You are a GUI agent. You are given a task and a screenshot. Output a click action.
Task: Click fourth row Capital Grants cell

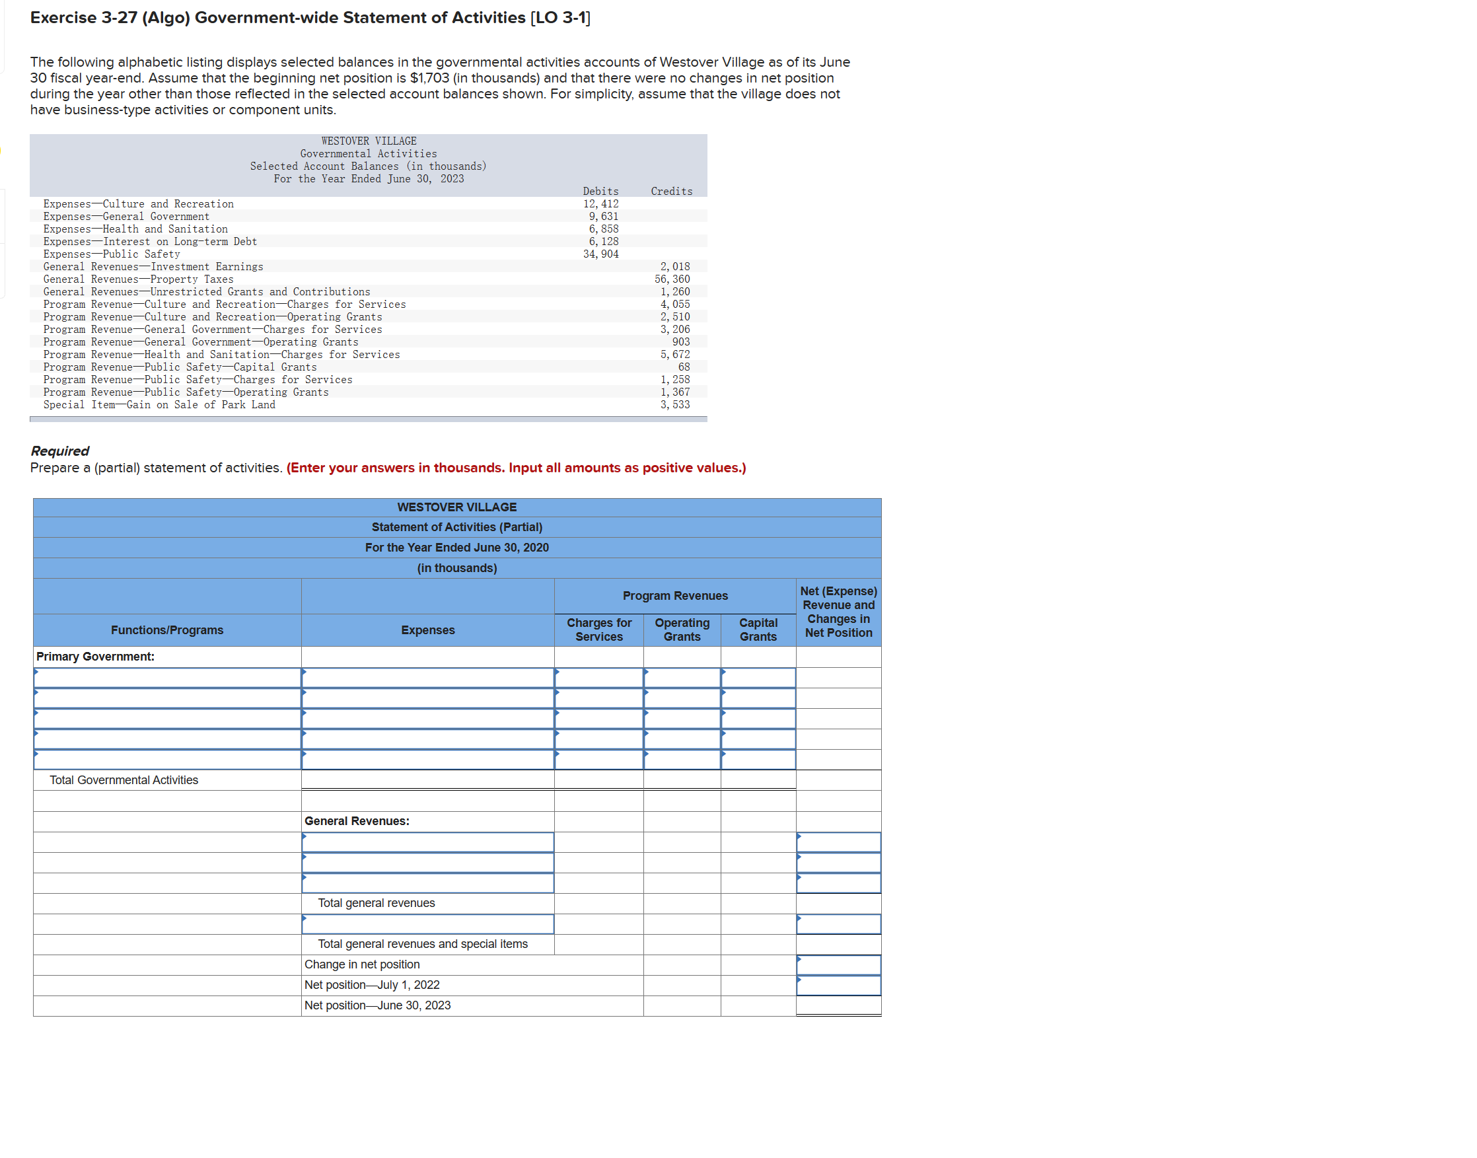click(758, 739)
